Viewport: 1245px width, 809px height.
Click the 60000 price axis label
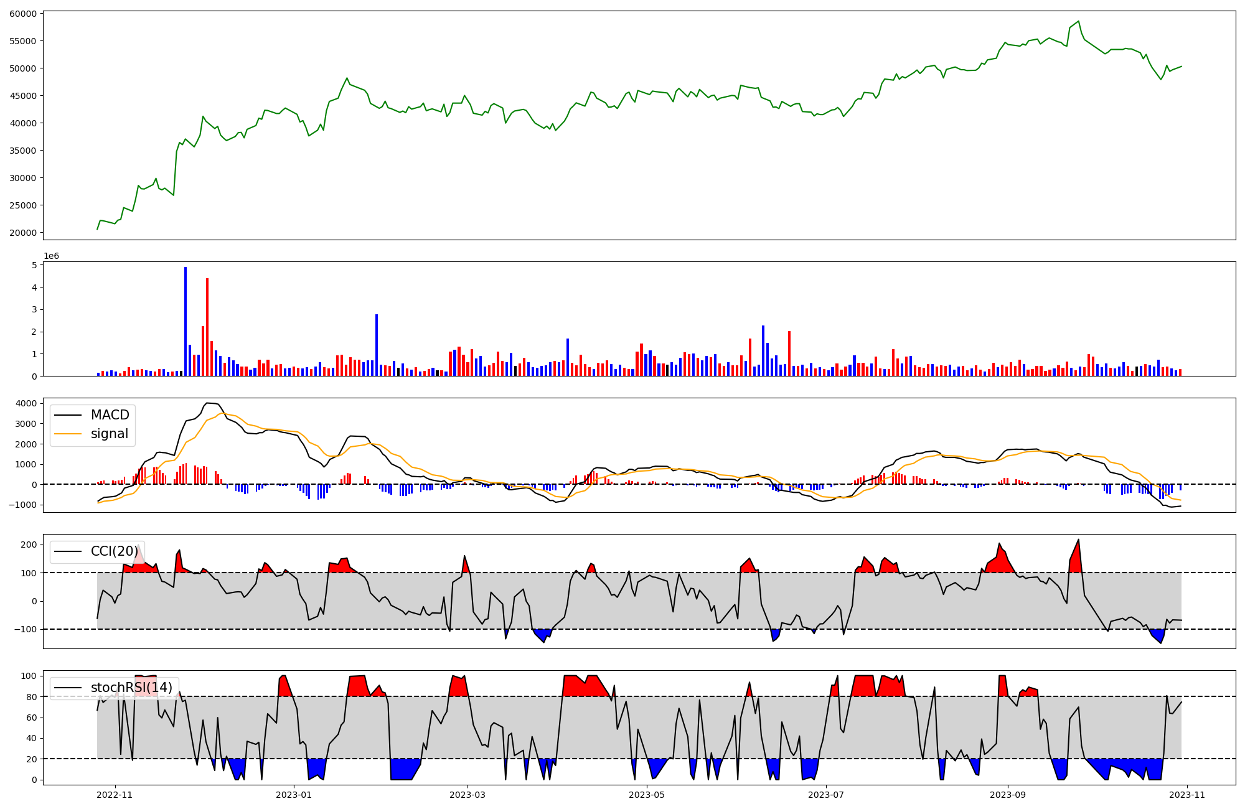22,13
